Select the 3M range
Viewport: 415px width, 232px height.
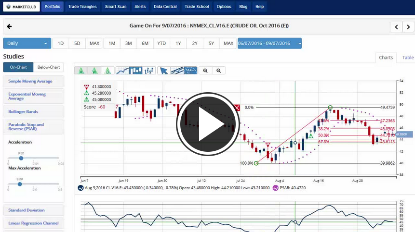pos(128,43)
